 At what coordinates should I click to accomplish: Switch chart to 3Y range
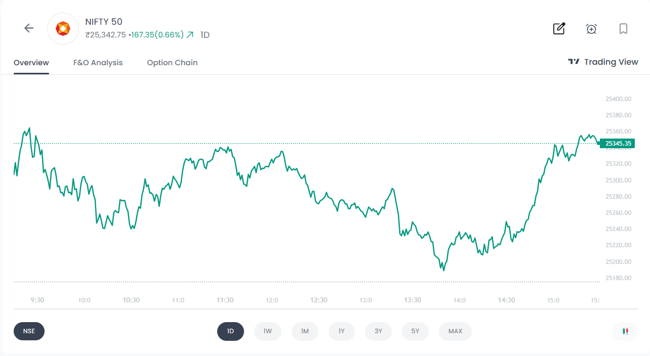pyautogui.click(x=379, y=331)
